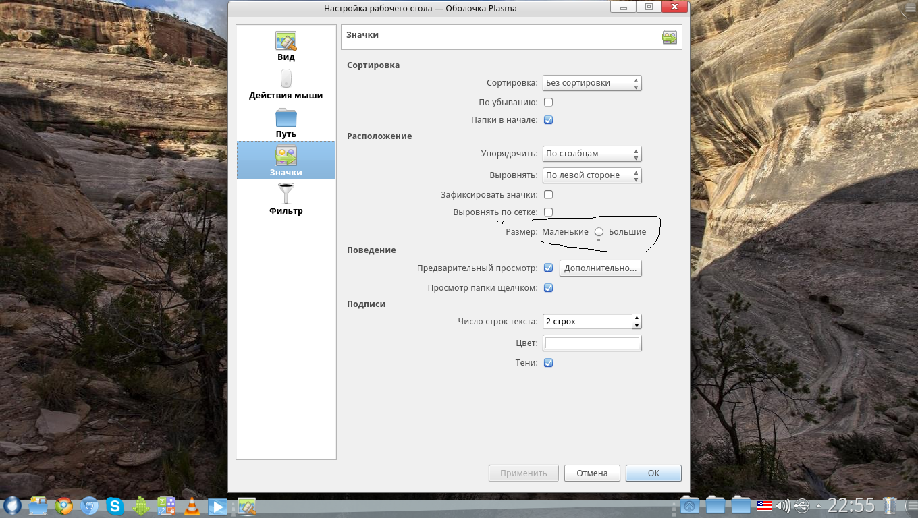Image resolution: width=918 pixels, height=518 pixels.
Task: Uncheck the Папки в начале checkbox
Action: (548, 120)
